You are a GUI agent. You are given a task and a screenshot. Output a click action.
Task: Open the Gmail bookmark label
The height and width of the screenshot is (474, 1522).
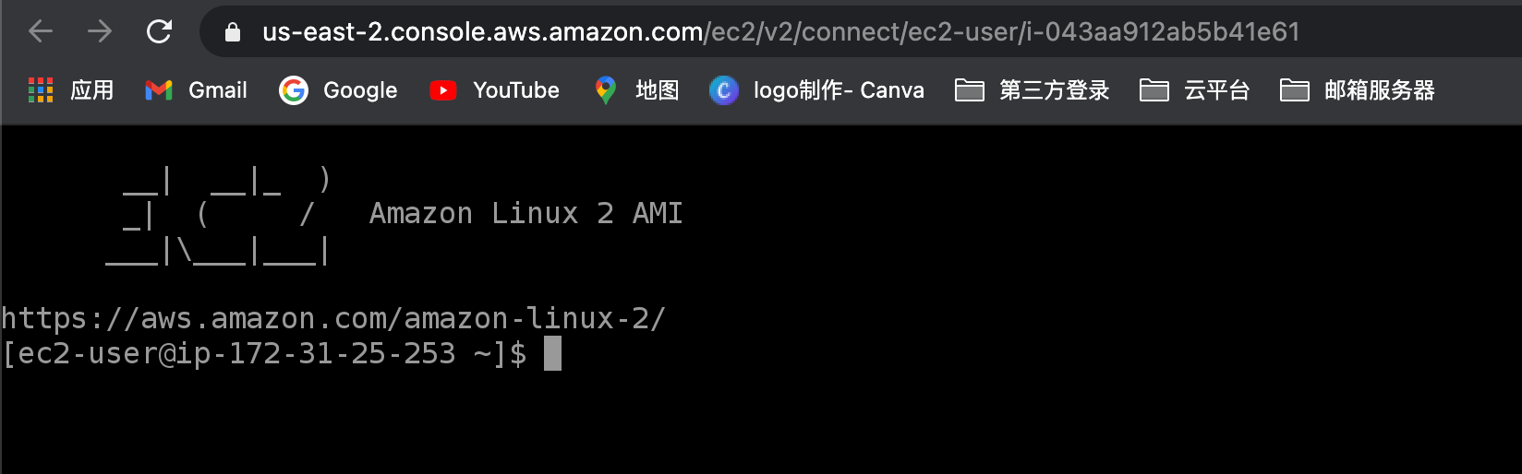pos(218,89)
